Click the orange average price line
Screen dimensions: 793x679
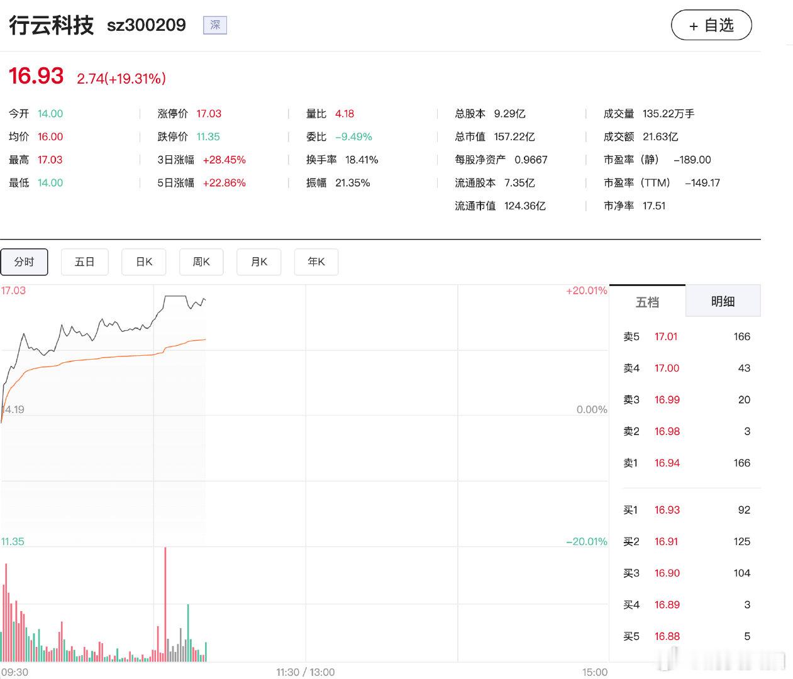click(104, 357)
